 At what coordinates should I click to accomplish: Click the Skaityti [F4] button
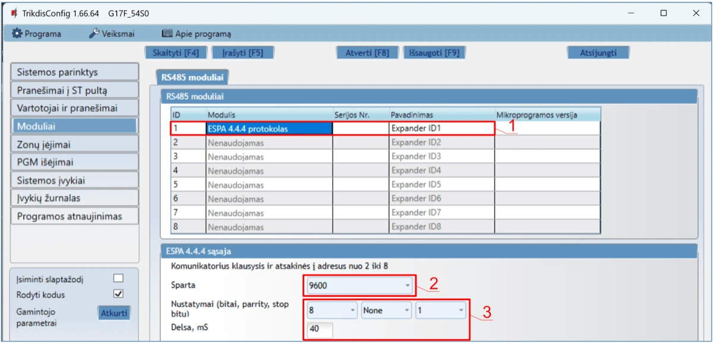tap(175, 52)
